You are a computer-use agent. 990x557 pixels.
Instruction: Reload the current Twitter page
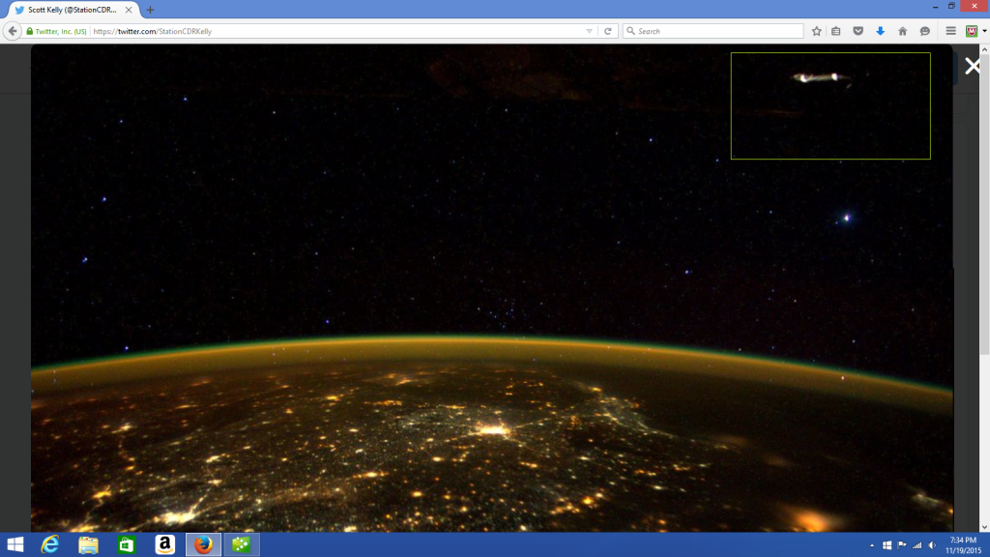(x=608, y=31)
